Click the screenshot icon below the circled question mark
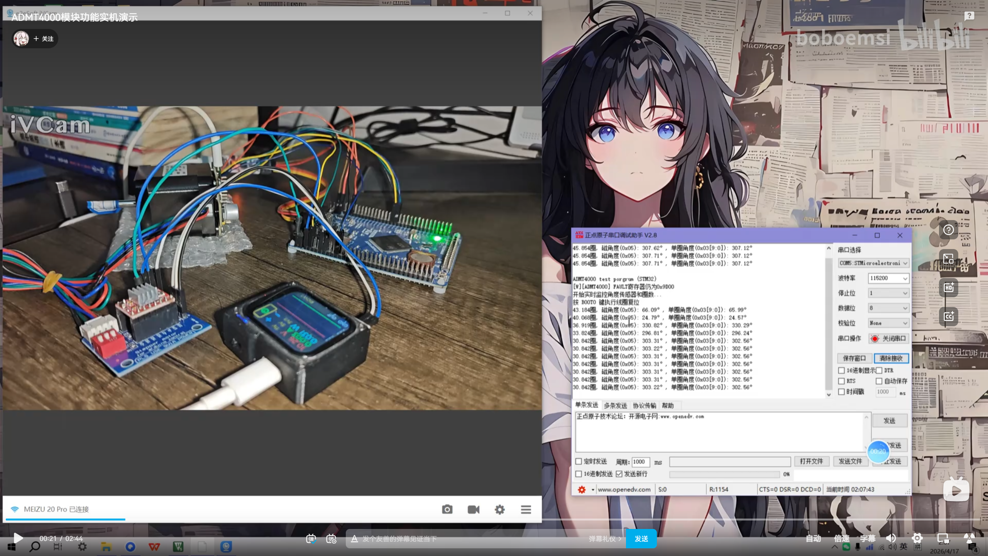 click(x=949, y=259)
